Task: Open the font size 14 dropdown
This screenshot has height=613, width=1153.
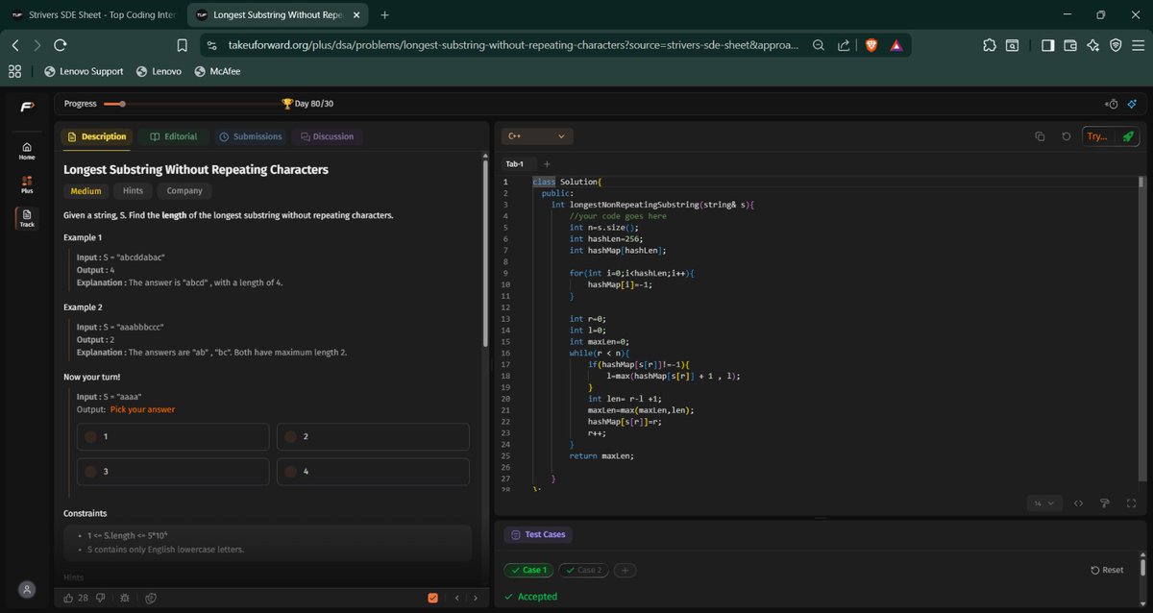Action: point(1043,503)
